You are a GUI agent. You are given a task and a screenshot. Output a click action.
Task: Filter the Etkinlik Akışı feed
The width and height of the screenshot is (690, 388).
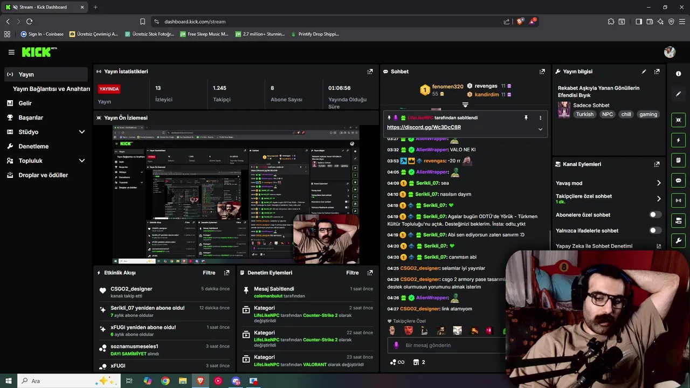(209, 273)
